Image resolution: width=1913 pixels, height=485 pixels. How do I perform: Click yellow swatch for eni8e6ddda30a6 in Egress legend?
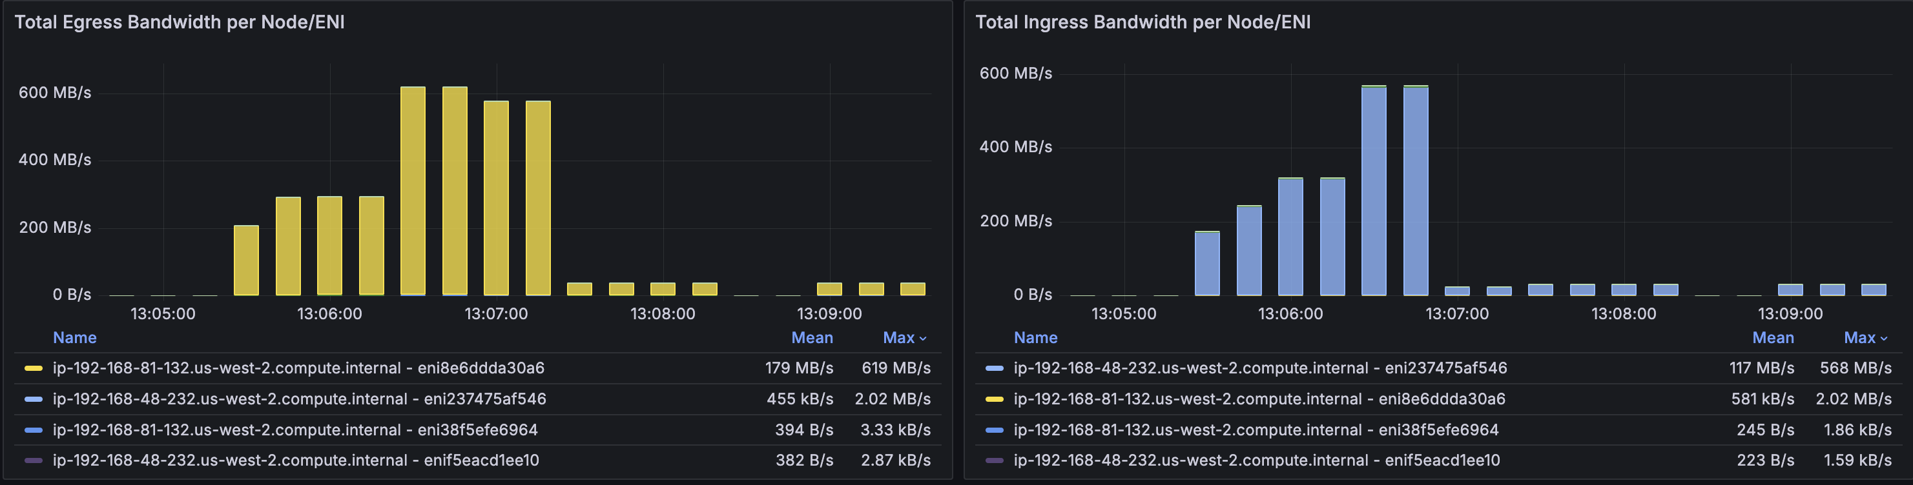point(34,368)
